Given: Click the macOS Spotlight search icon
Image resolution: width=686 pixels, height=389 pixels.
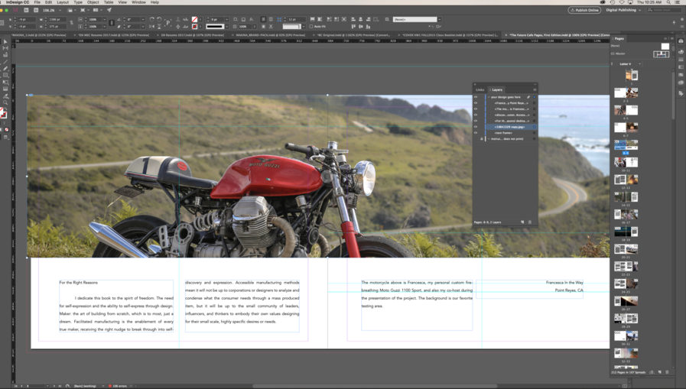Looking at the screenshot, I should coord(669,2).
